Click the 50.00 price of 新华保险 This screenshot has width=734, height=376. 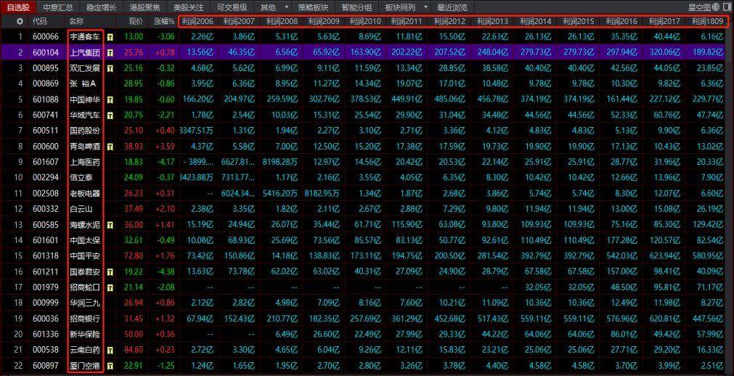click(134, 335)
